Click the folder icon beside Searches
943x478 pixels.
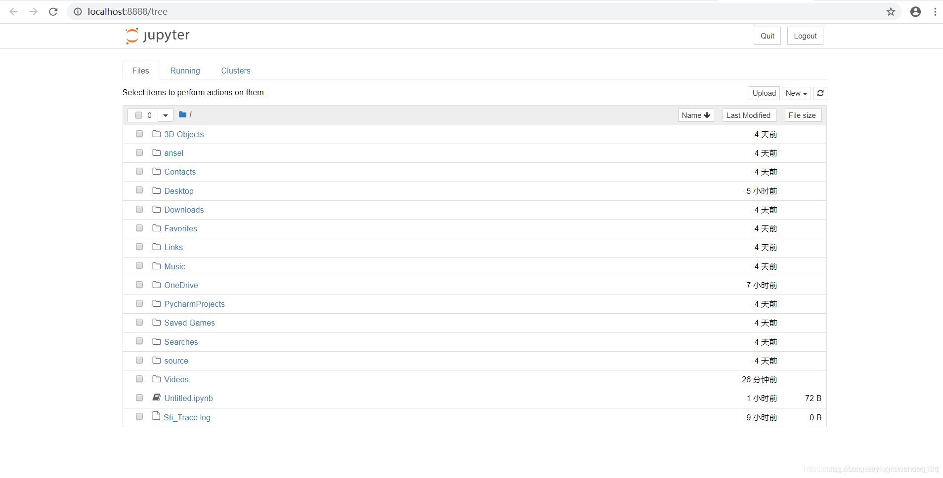pyautogui.click(x=157, y=341)
